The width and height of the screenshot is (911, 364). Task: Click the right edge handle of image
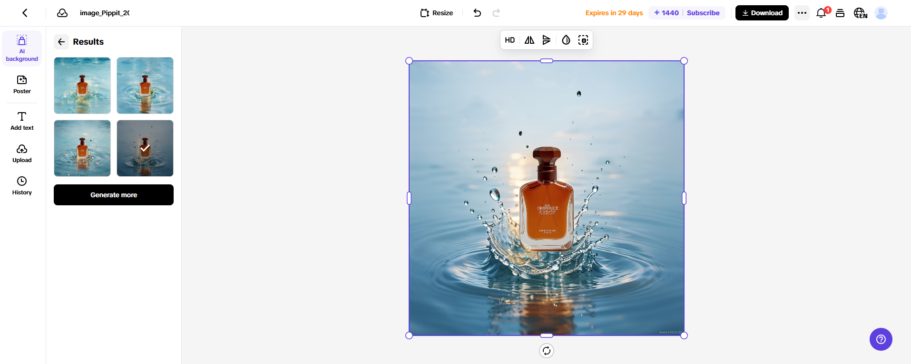pos(684,198)
